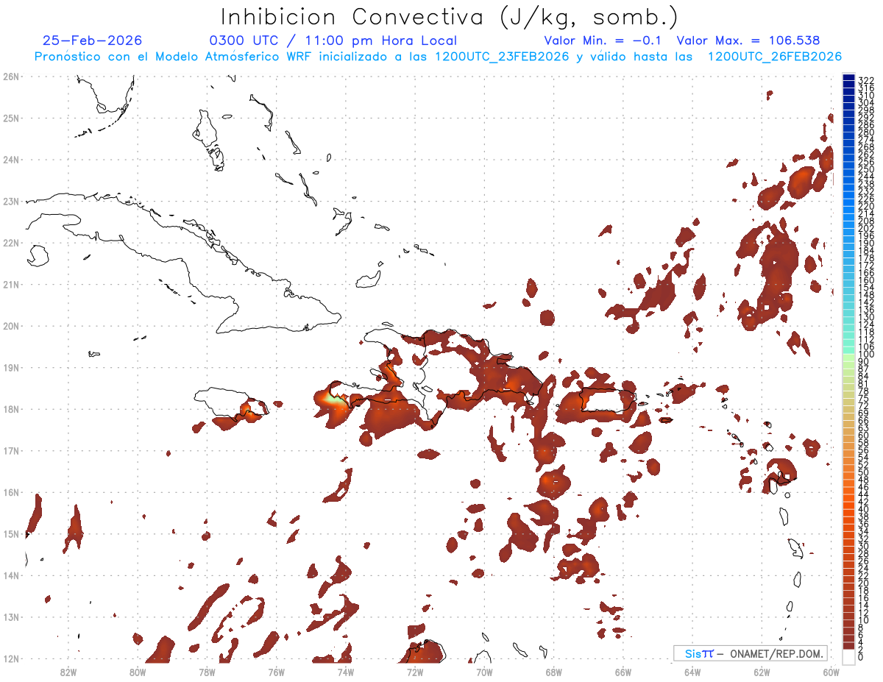Screen dimensions: 883x682
Task: Click the 76W longitude label
Action: point(276,672)
